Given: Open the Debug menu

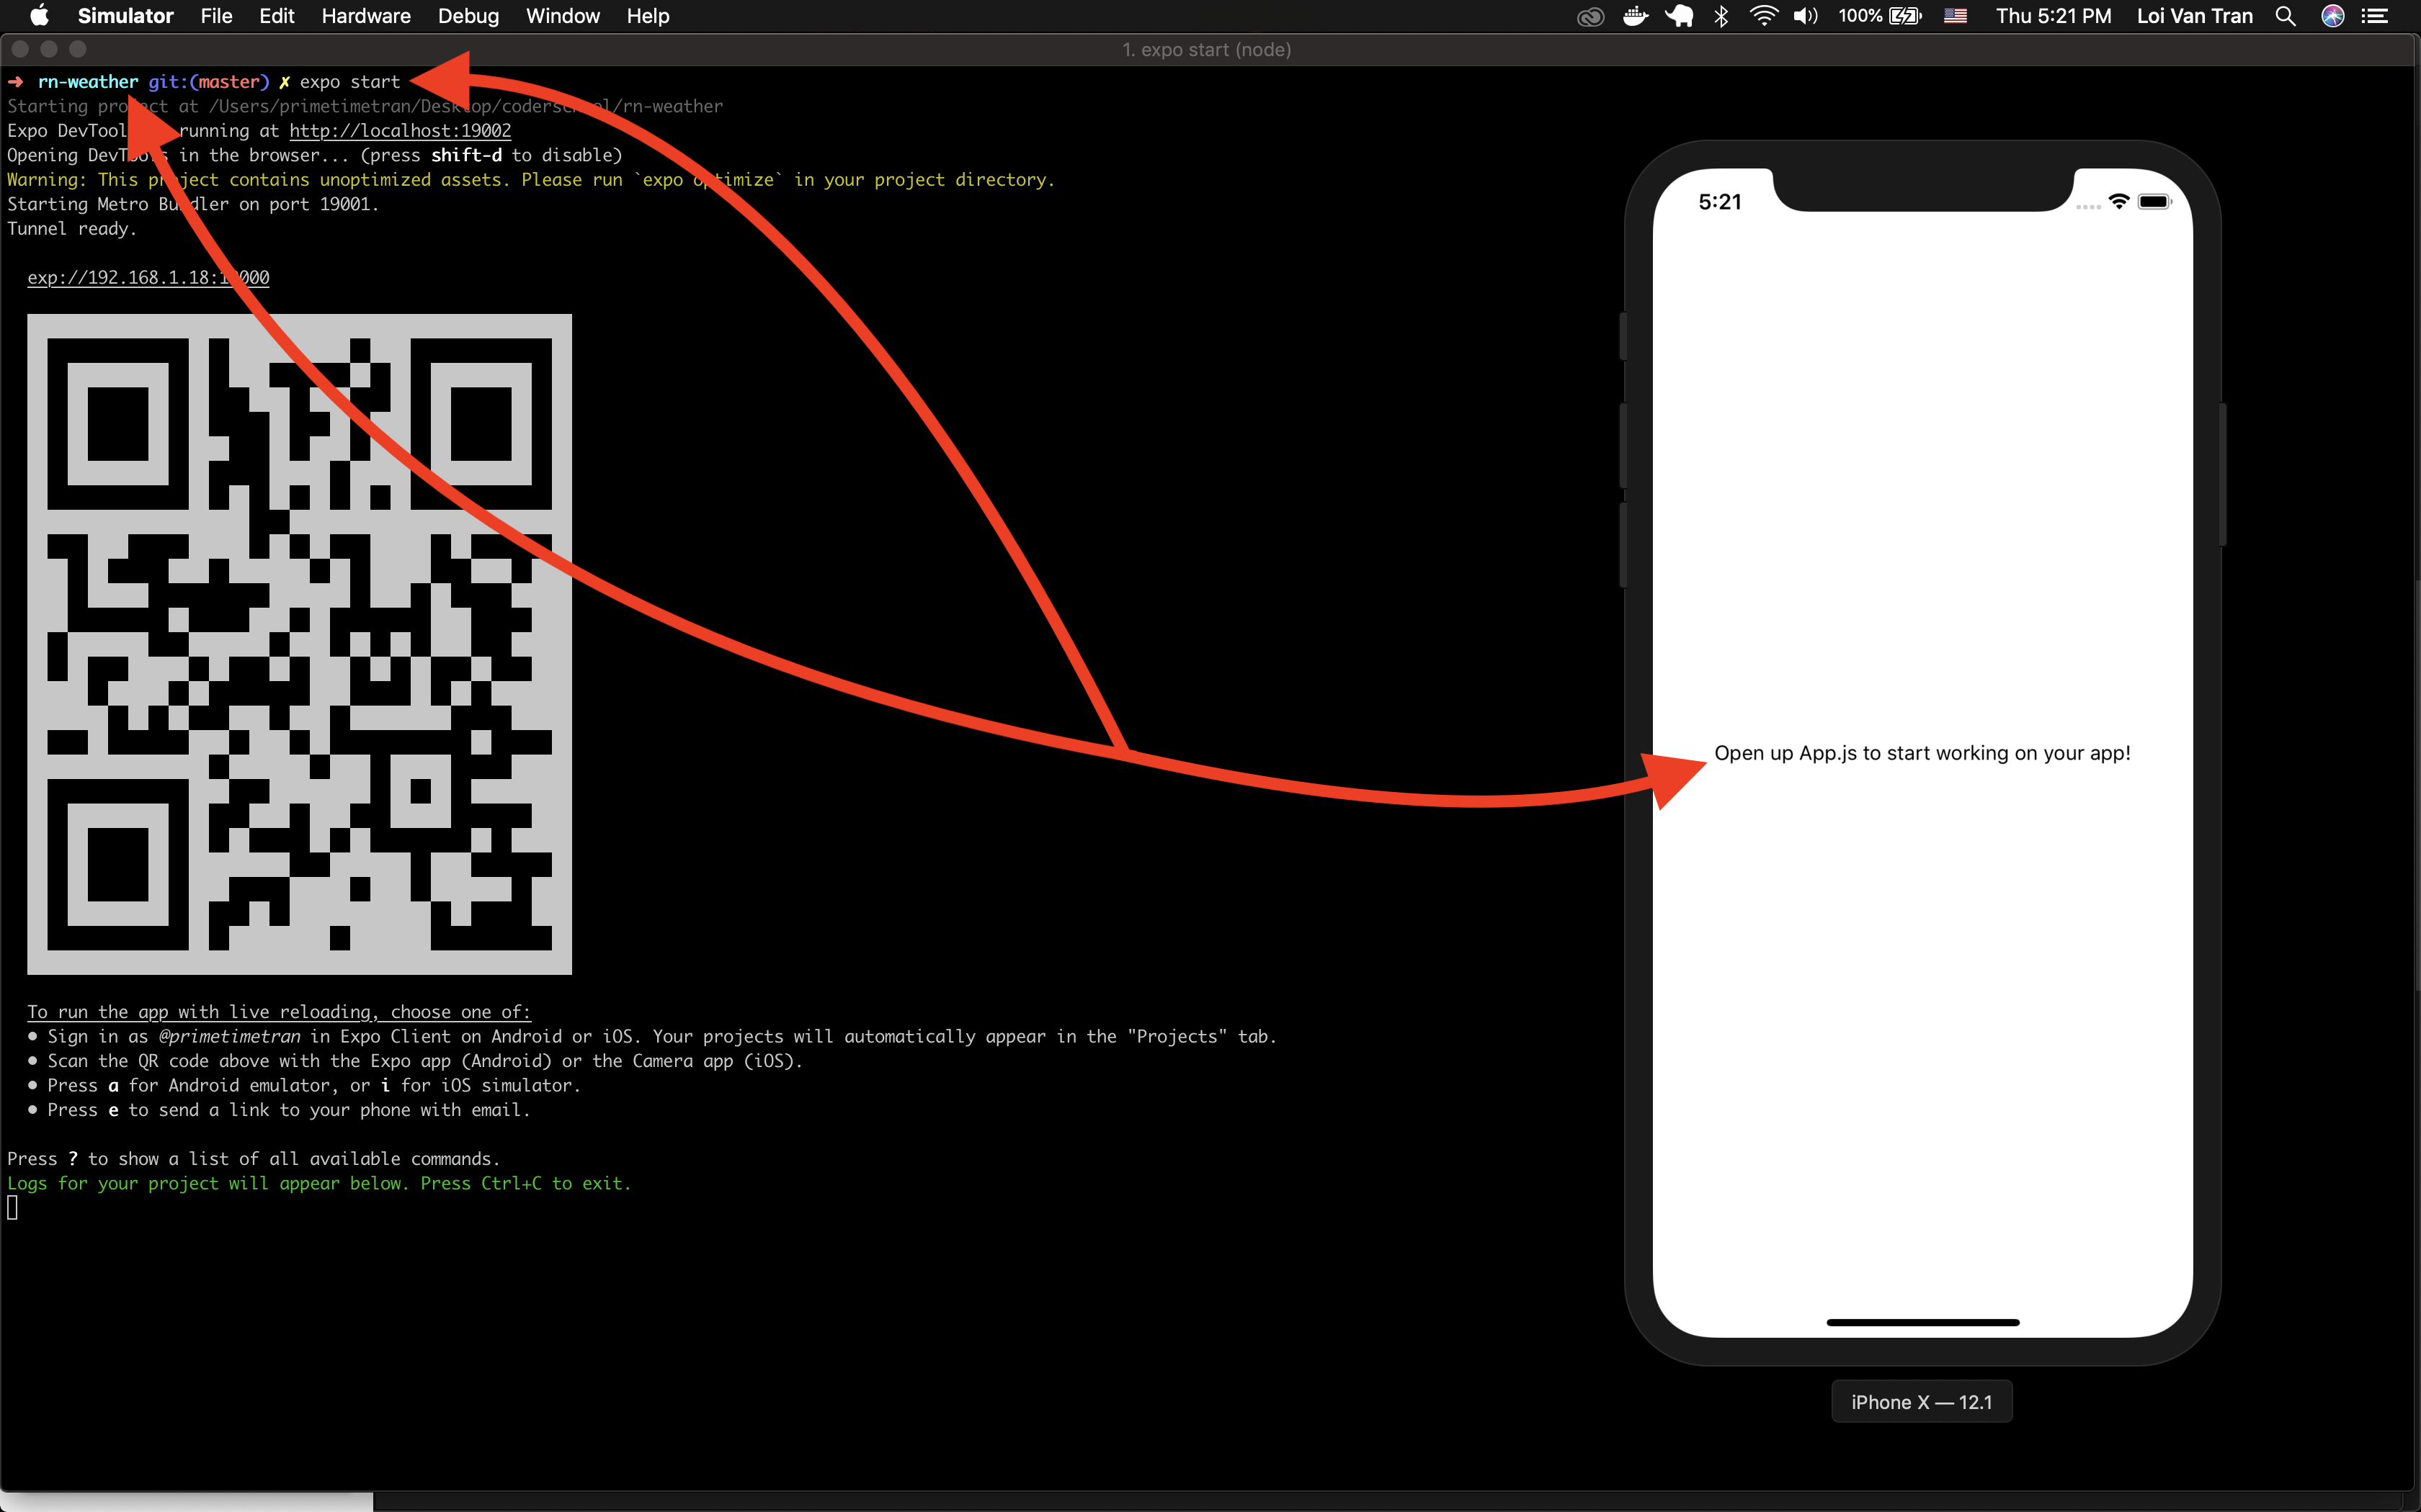Looking at the screenshot, I should point(468,16).
